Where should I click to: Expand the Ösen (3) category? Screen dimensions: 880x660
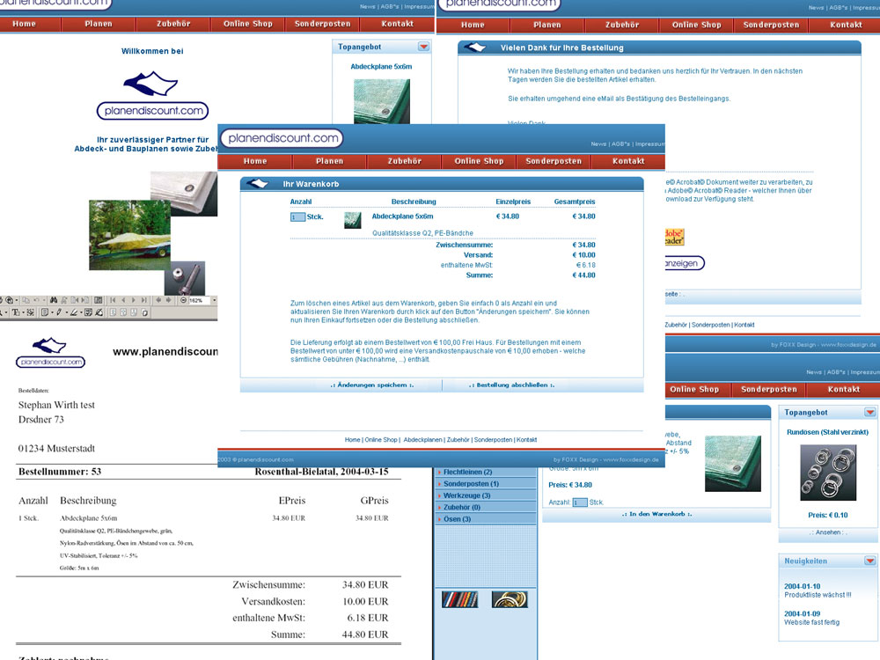[486, 519]
